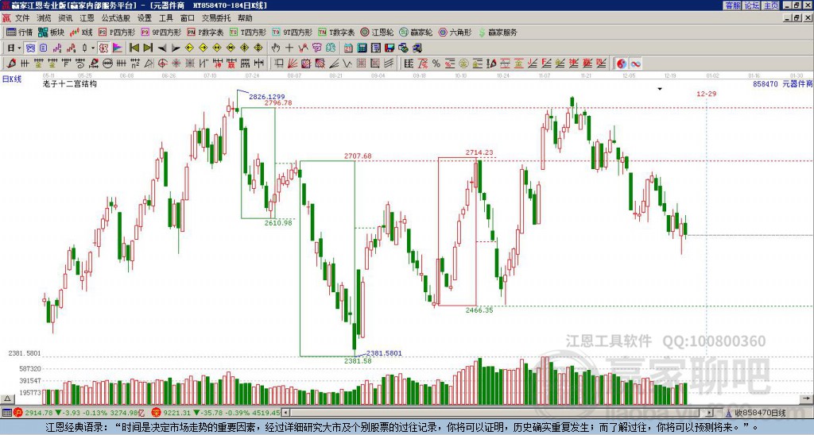The height and width of the screenshot is (435, 814).
Task: Open the P数字表 number table
Action: point(206,32)
